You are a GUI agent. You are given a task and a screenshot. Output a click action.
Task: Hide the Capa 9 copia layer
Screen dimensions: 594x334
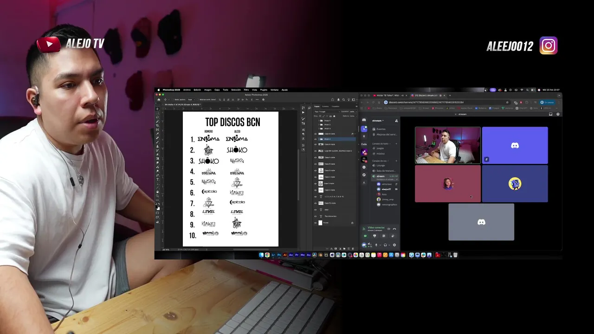(x=316, y=164)
